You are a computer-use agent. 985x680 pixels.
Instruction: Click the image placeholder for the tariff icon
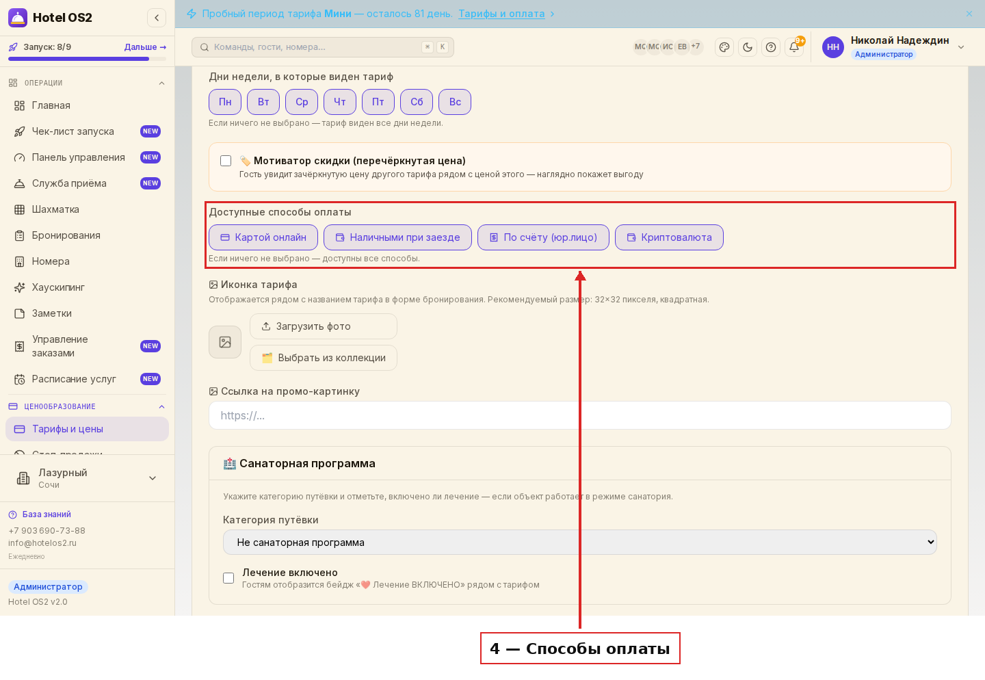(x=225, y=342)
